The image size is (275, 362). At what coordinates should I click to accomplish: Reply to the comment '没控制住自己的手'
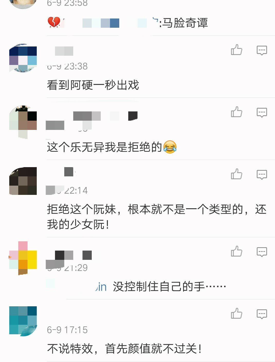pyautogui.click(x=262, y=252)
